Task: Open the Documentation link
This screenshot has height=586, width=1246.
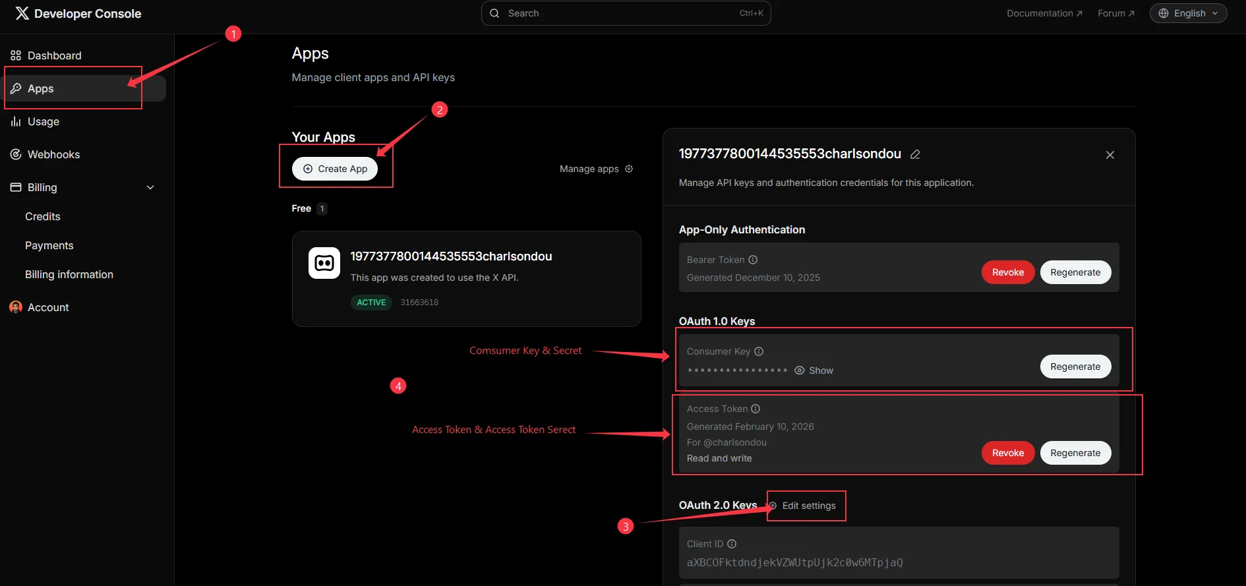Action: (x=1044, y=13)
